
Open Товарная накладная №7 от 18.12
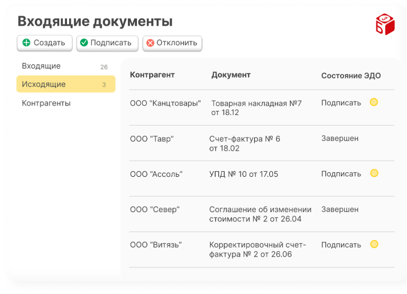256,108
